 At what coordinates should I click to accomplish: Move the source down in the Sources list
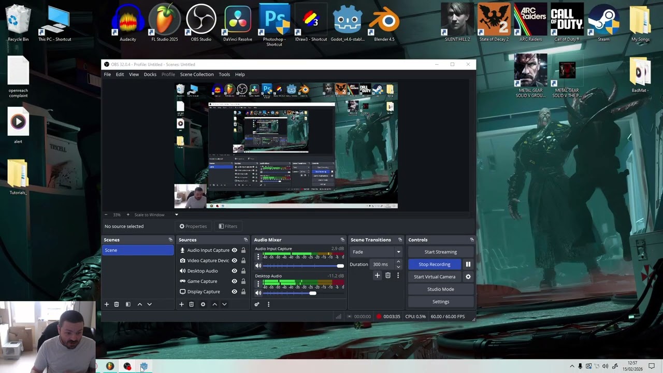pyautogui.click(x=224, y=304)
